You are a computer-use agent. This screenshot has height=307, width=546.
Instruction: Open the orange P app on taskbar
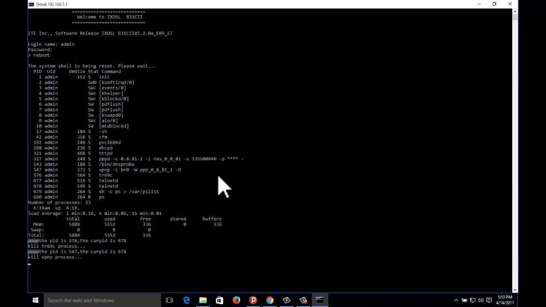tap(253, 300)
